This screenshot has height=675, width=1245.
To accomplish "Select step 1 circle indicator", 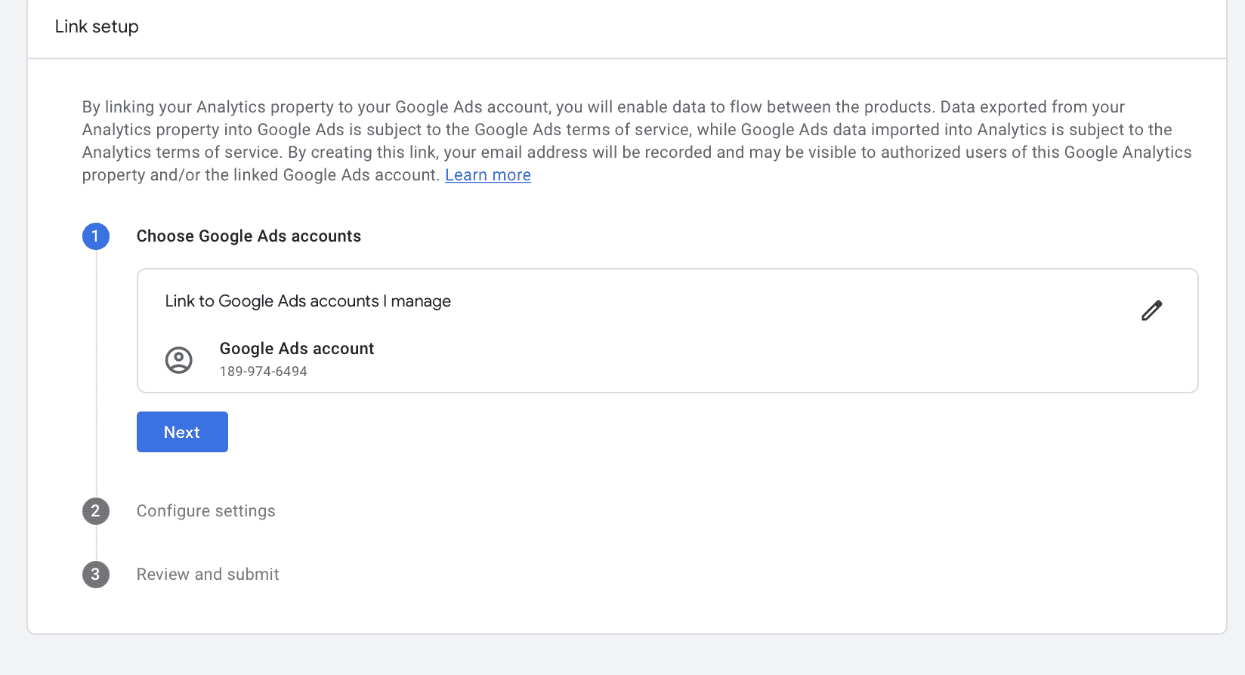I will pos(96,236).
